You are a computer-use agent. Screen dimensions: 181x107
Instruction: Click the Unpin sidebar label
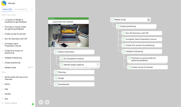click(11, 103)
